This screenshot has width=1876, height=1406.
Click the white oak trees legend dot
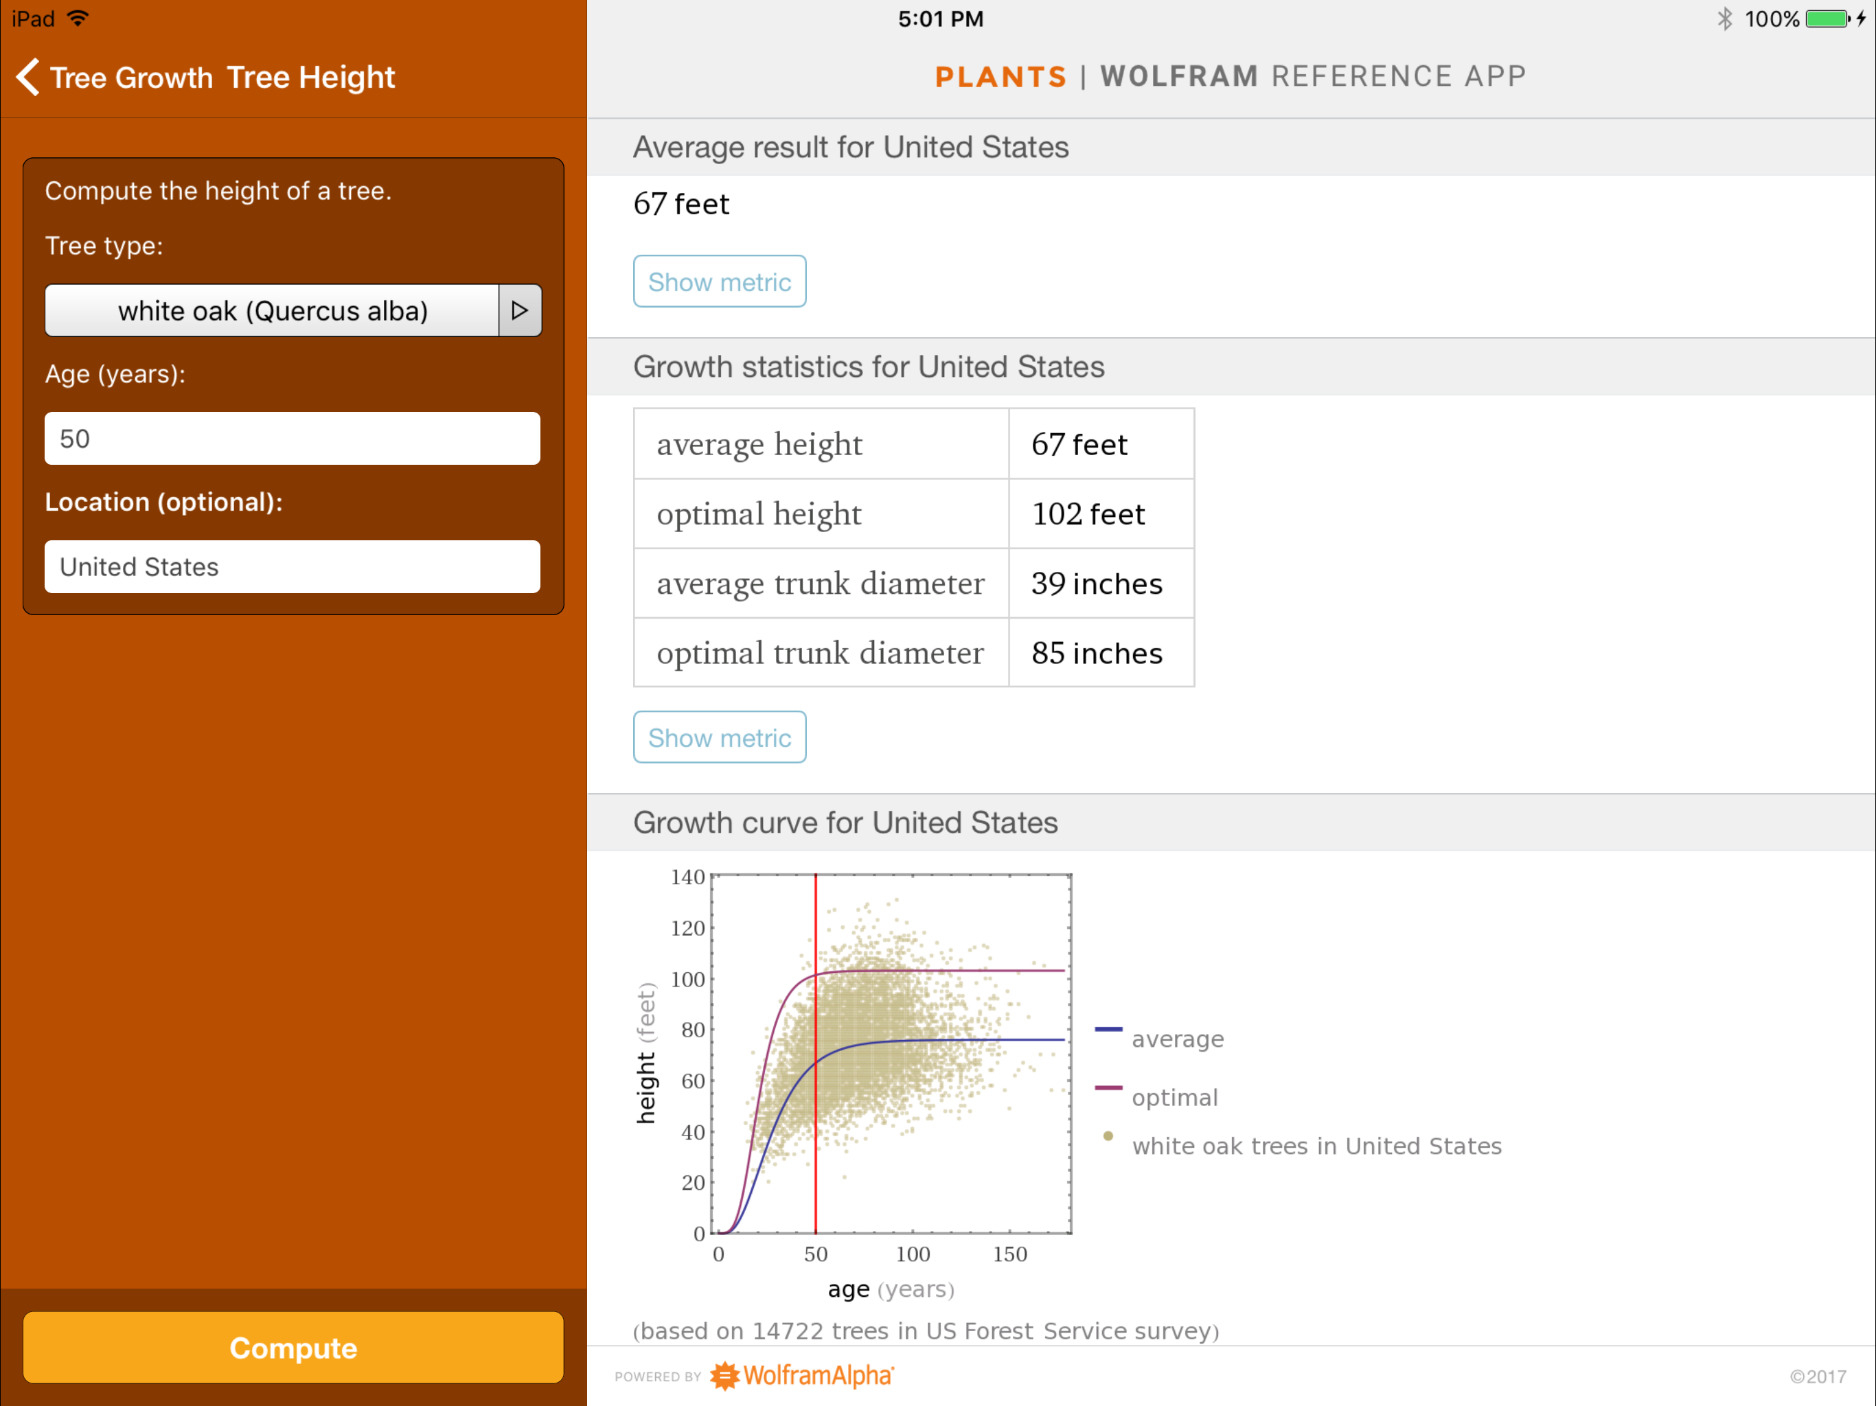click(1108, 1136)
